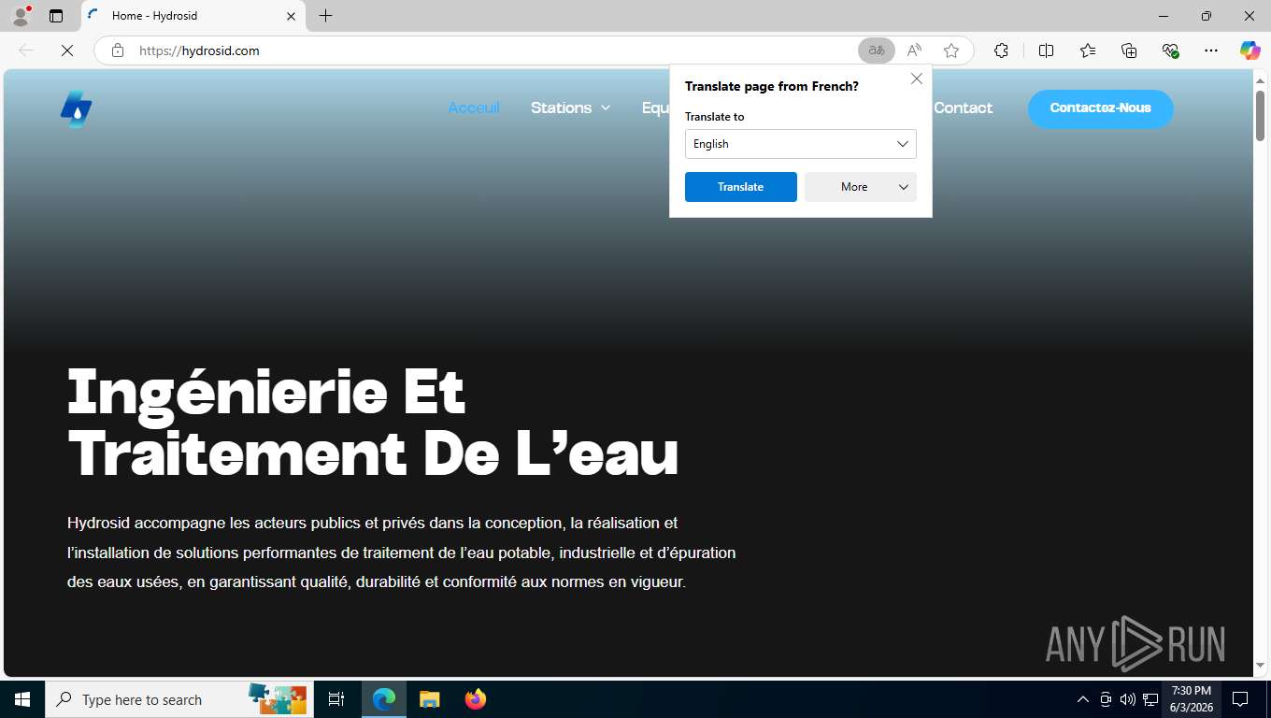Open a new tab with plus button
The image size is (1271, 718).
tap(325, 16)
